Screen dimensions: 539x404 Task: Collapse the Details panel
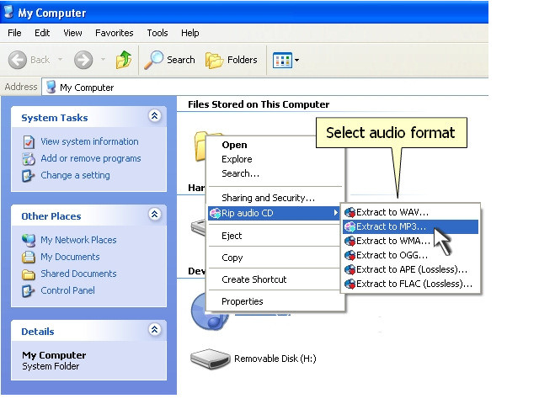click(x=154, y=330)
